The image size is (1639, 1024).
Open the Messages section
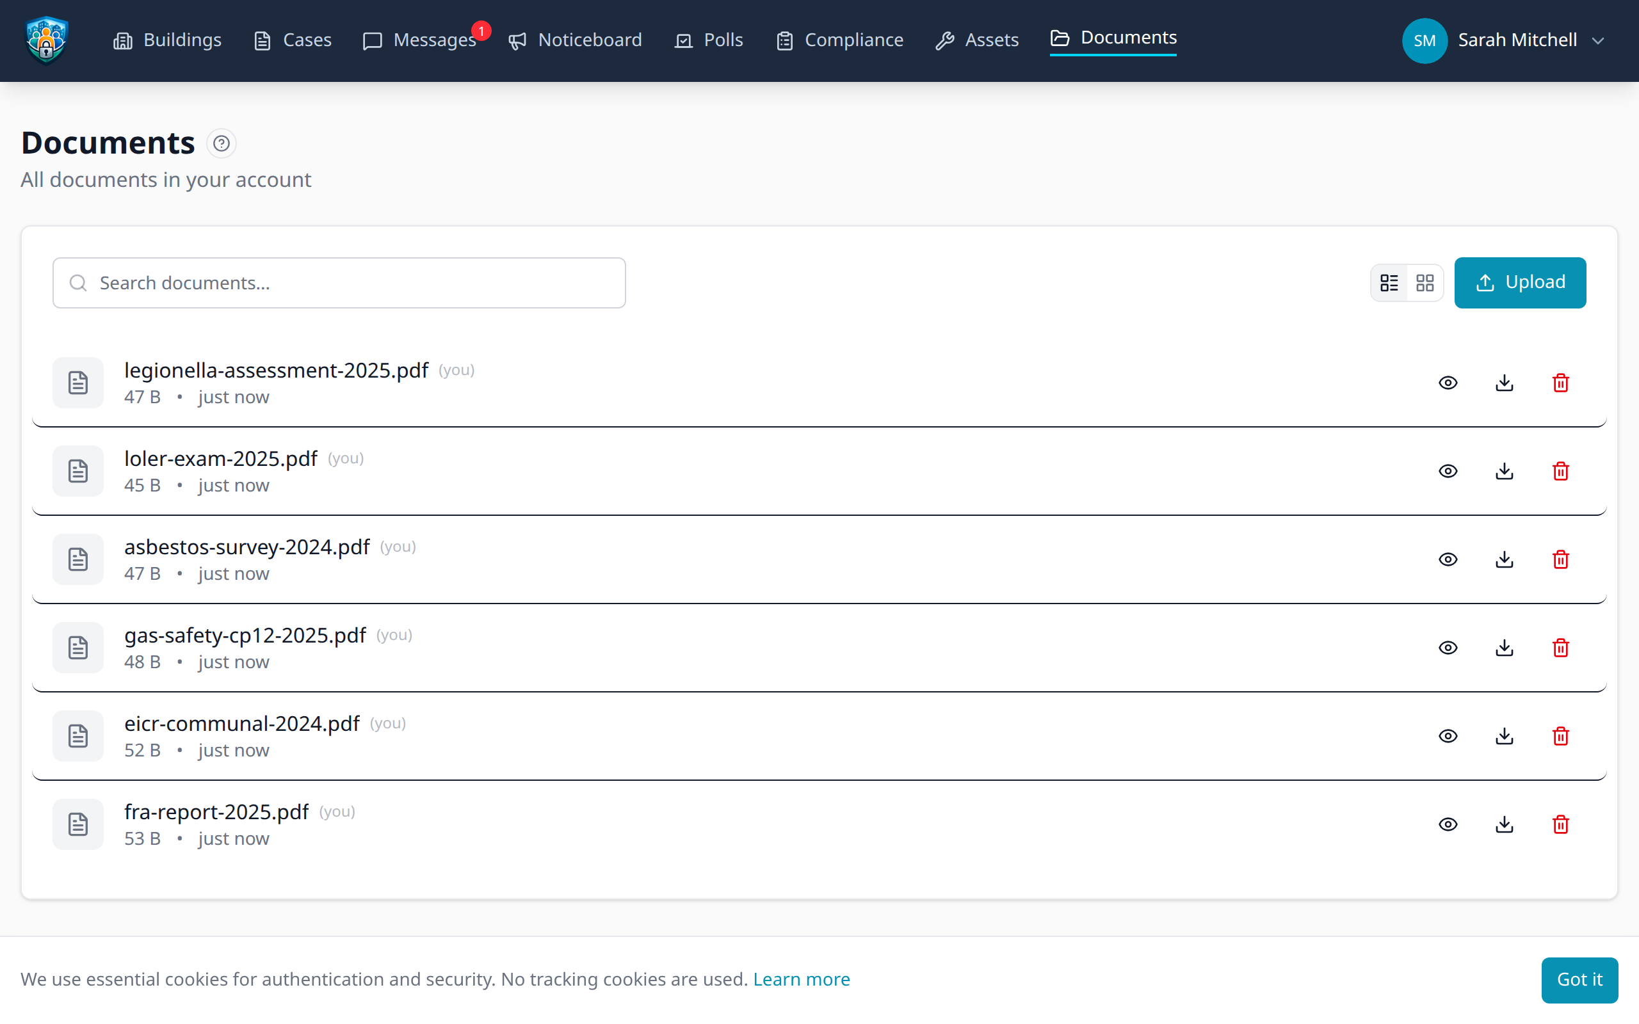pos(420,40)
